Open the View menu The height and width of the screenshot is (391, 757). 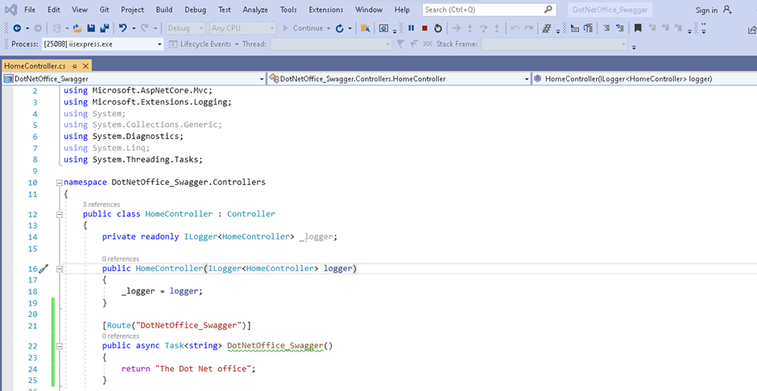tap(80, 10)
